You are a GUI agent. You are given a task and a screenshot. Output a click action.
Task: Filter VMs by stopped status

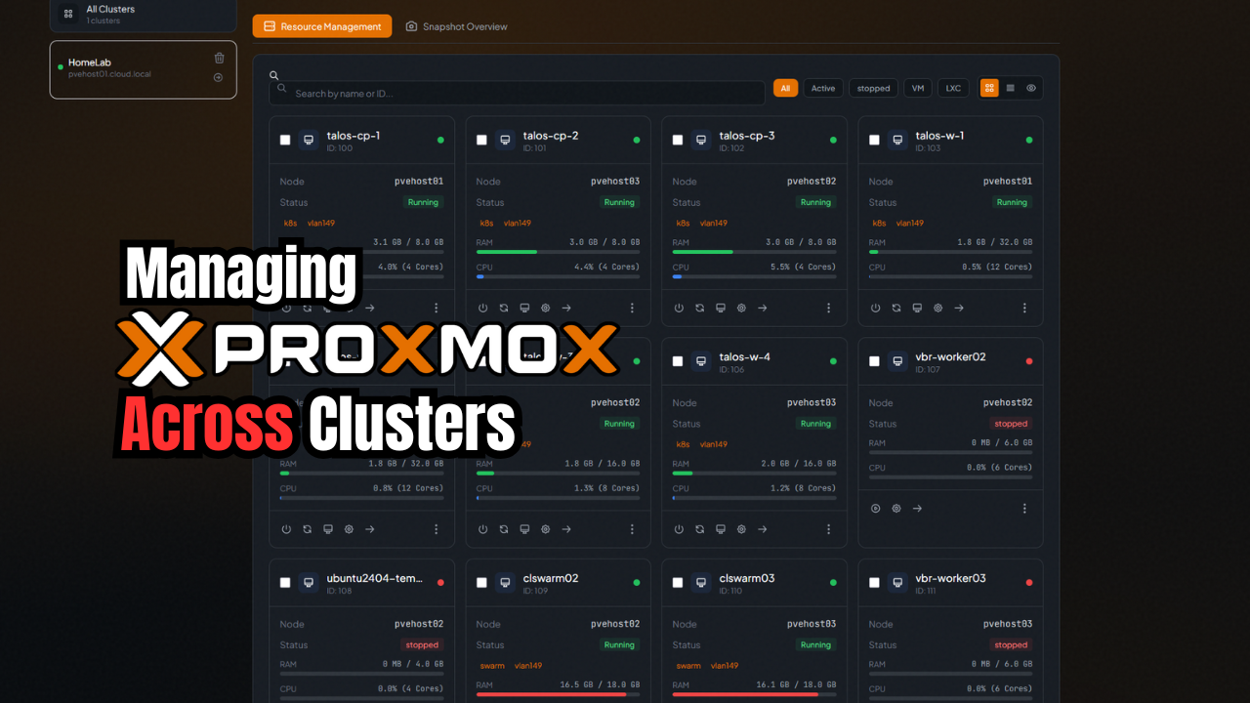[x=873, y=88]
